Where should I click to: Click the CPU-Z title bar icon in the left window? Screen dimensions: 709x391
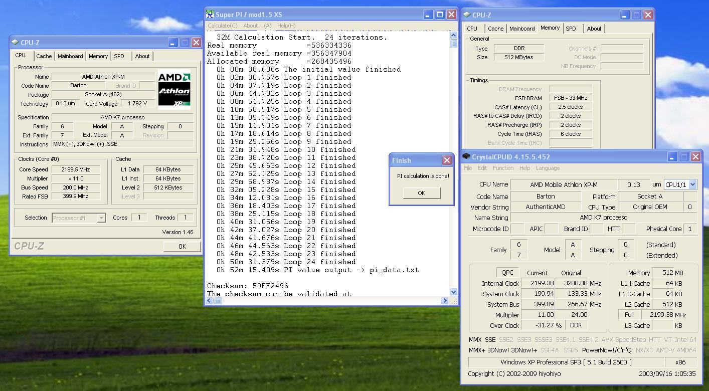tap(15, 43)
